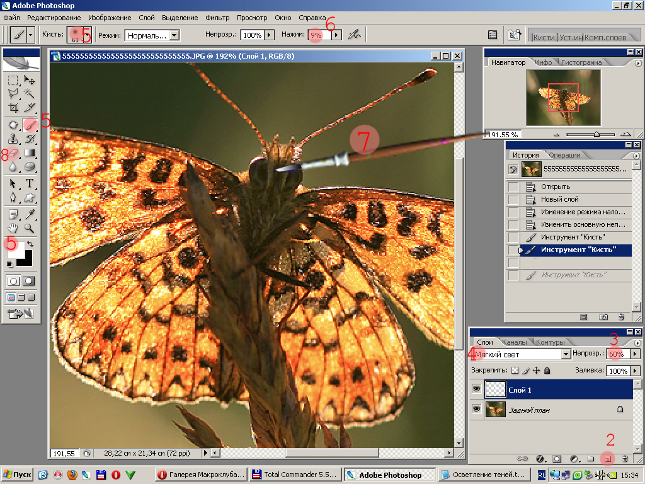
Task: Toggle visibility of Задний план layer
Action: click(476, 410)
